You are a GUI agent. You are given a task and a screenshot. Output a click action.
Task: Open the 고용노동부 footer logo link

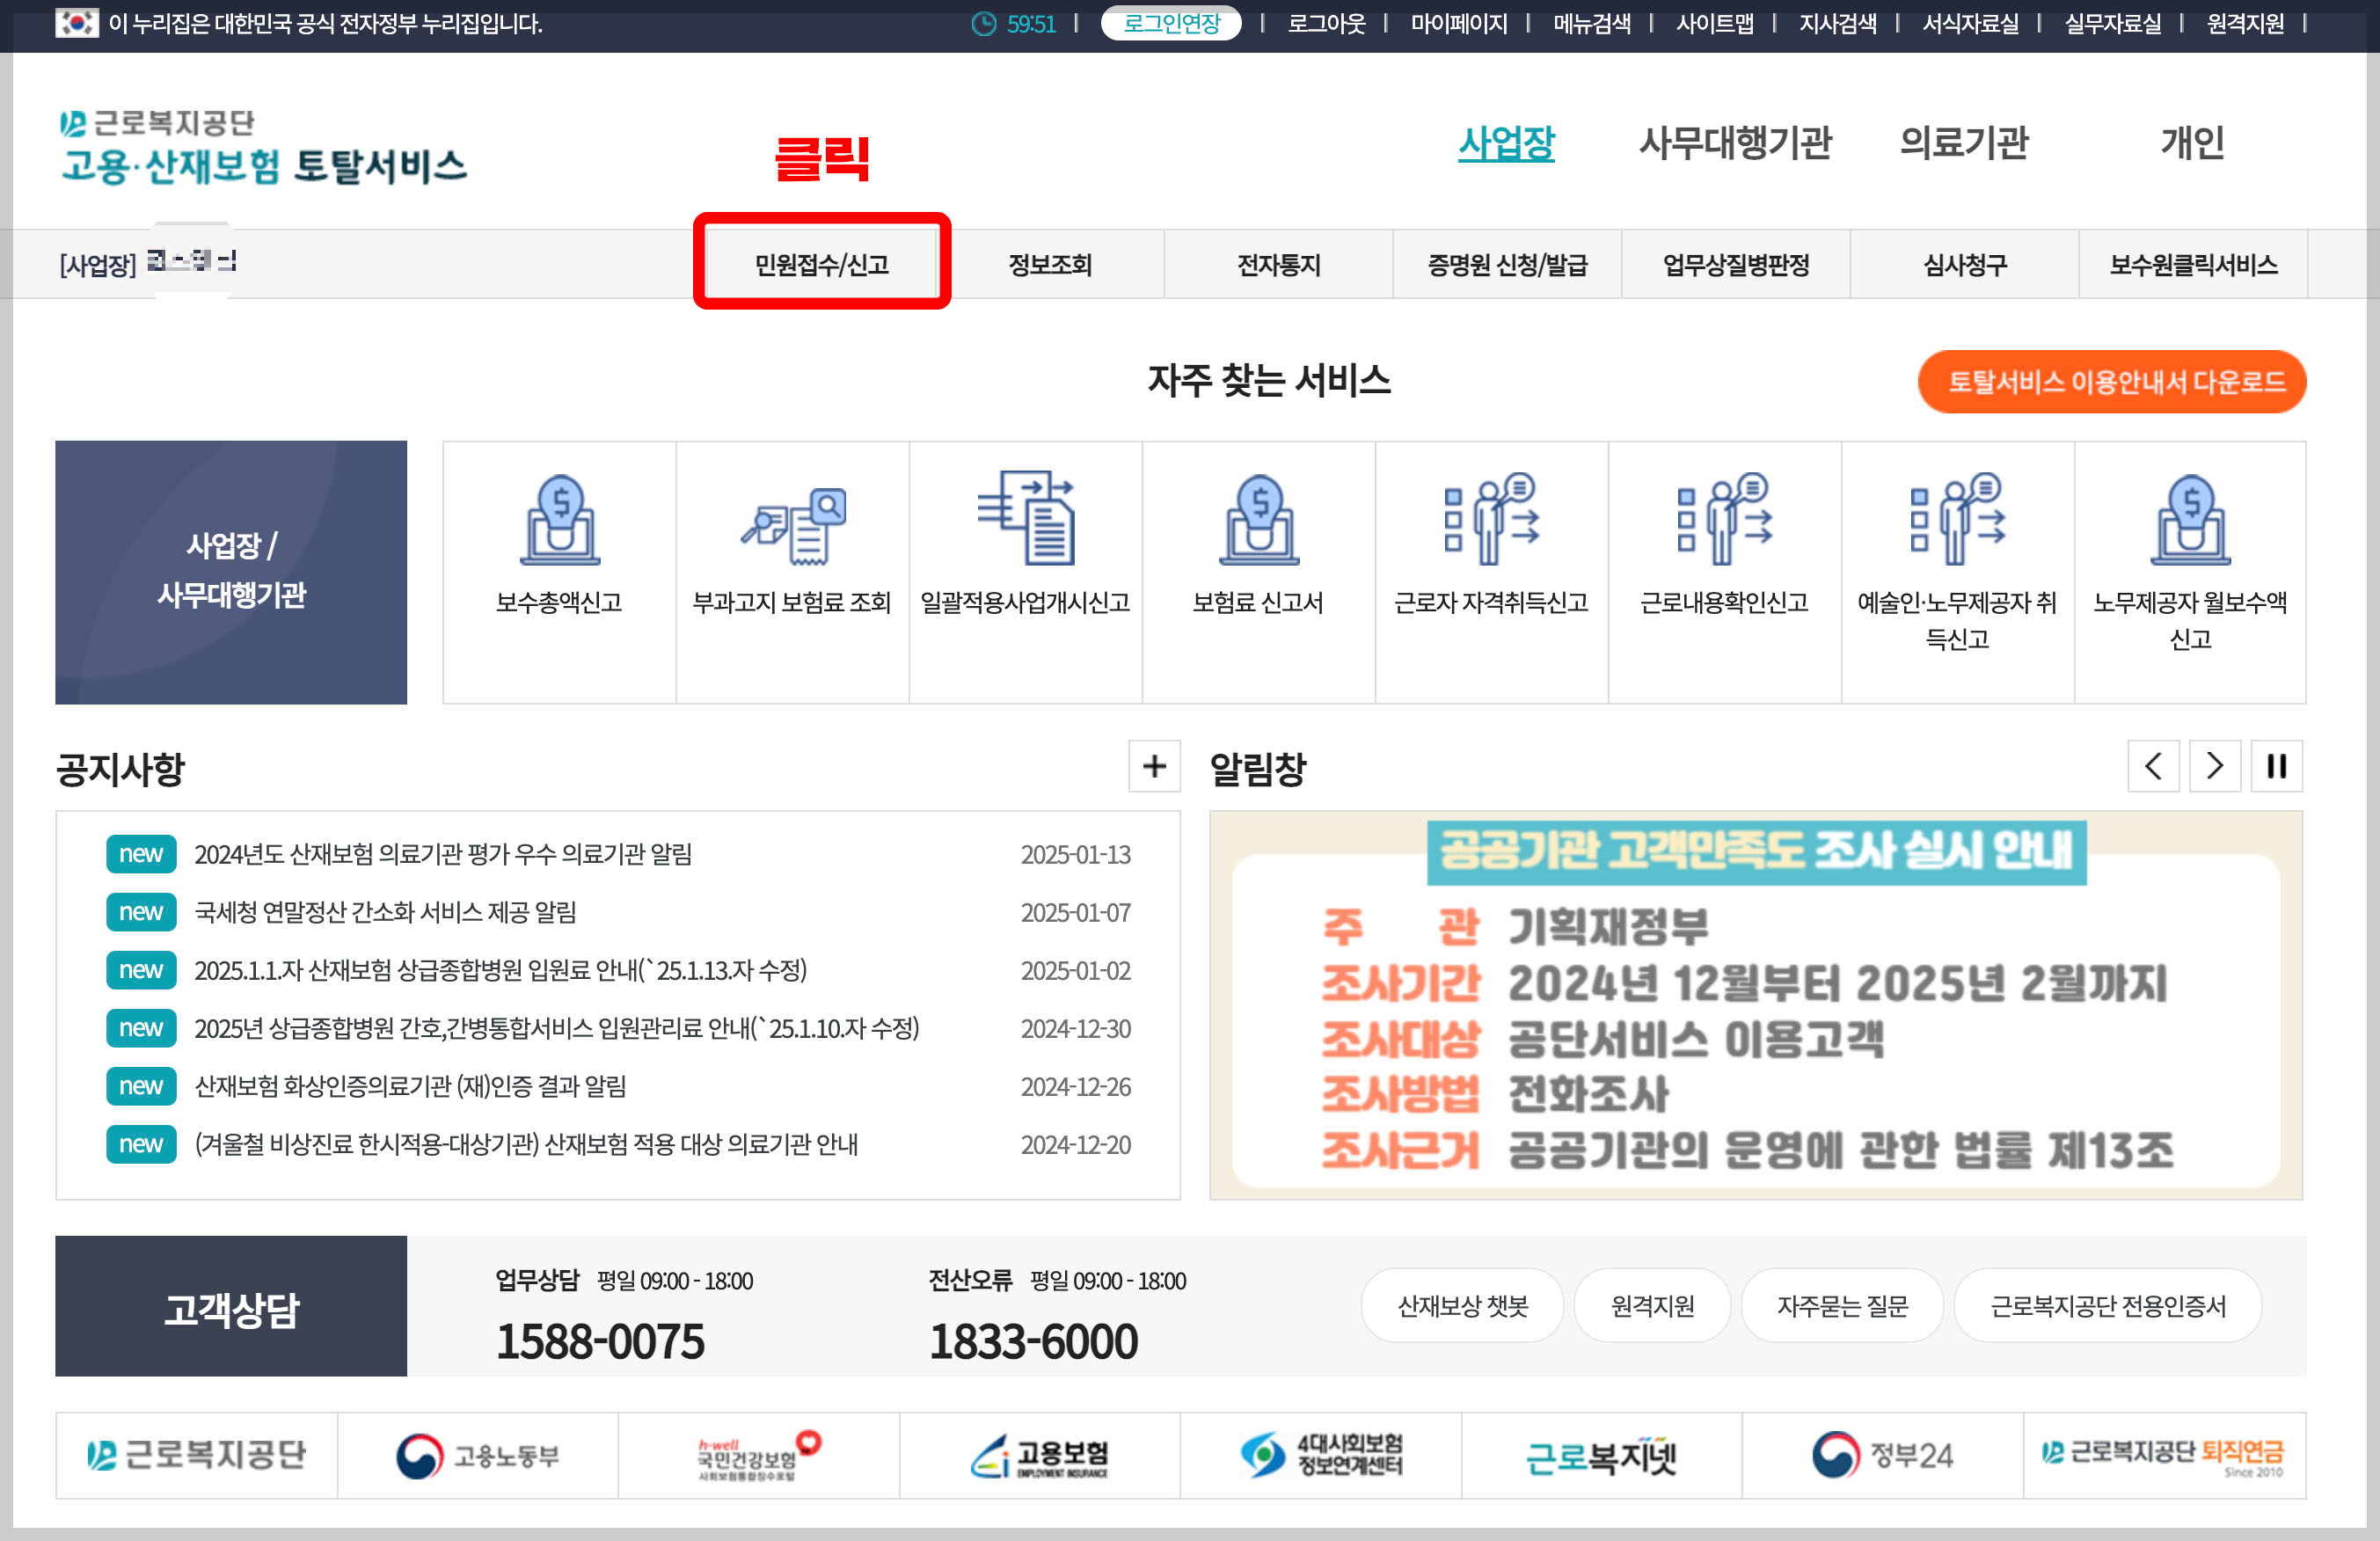click(478, 1455)
